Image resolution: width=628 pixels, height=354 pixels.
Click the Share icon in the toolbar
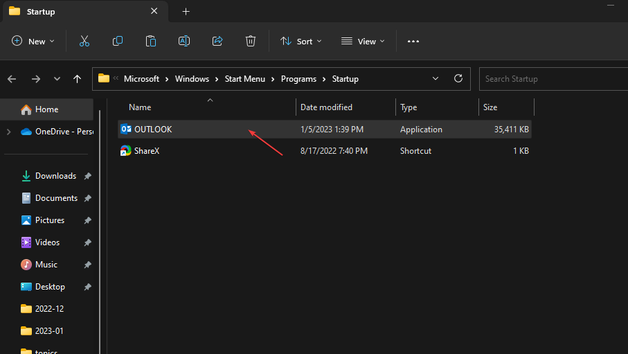click(217, 41)
